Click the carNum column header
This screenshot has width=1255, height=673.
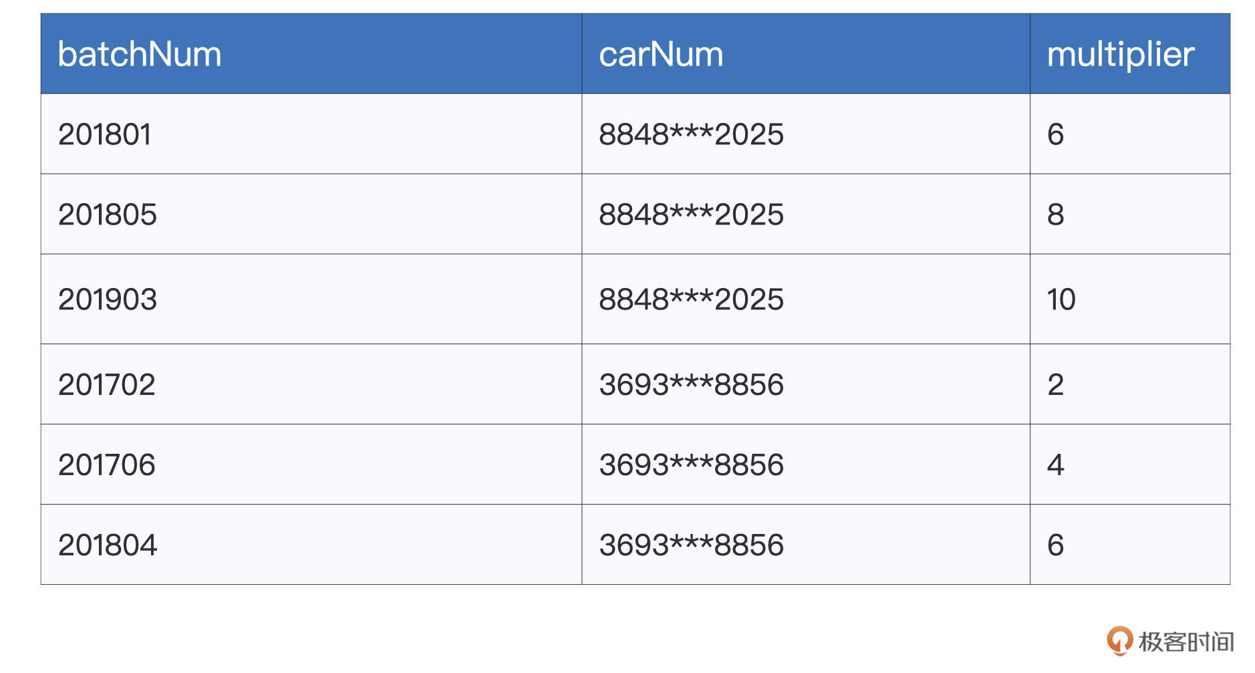tap(661, 54)
